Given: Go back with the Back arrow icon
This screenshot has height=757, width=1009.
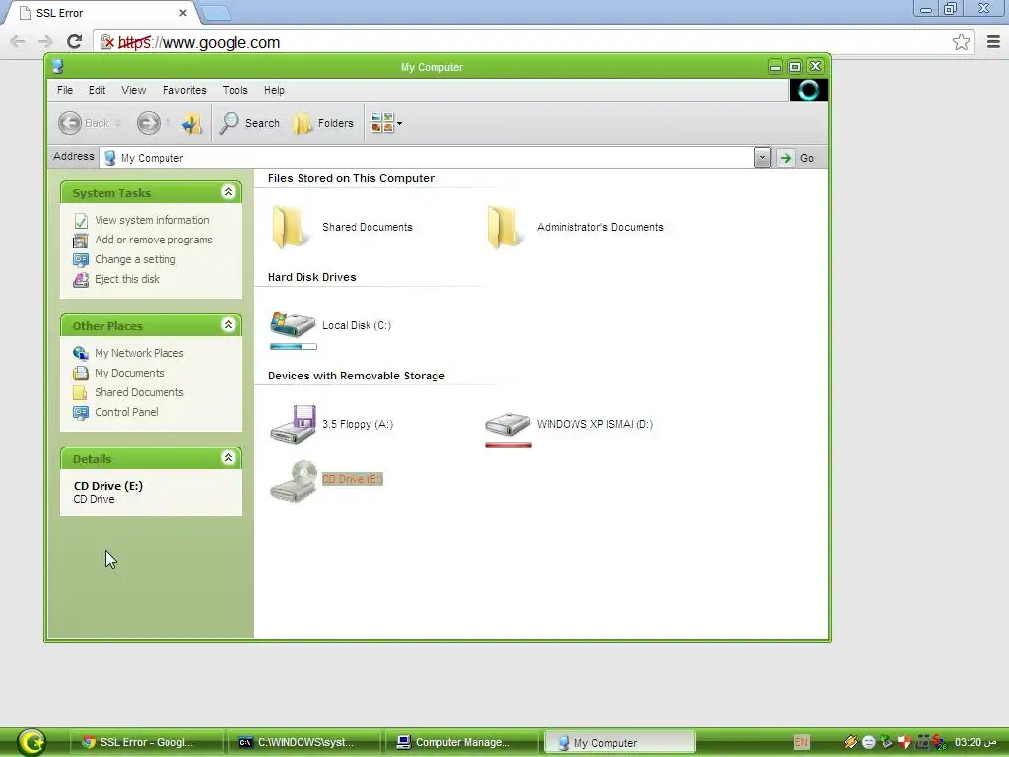Looking at the screenshot, I should click(70, 123).
